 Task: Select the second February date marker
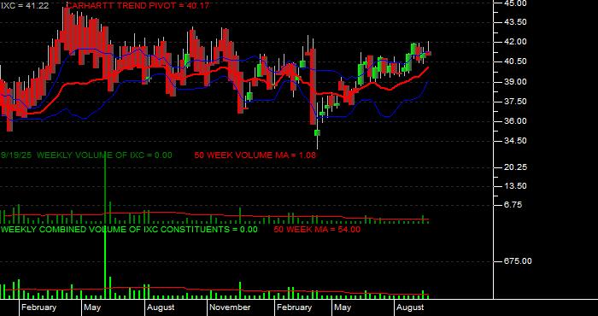pos(295,307)
